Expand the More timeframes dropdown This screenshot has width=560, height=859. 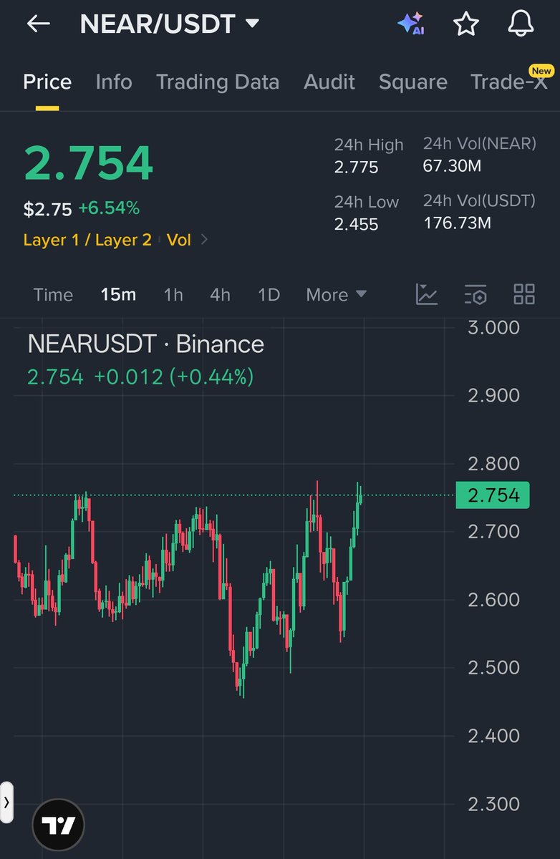(x=336, y=295)
